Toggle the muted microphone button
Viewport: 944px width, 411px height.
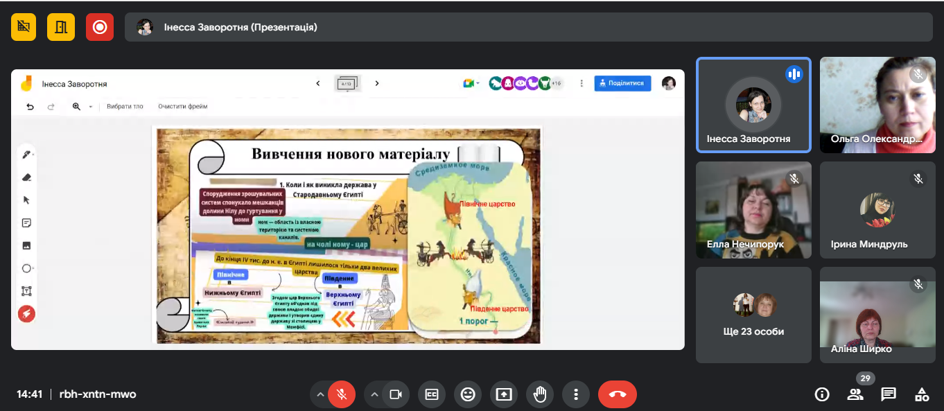[341, 394]
